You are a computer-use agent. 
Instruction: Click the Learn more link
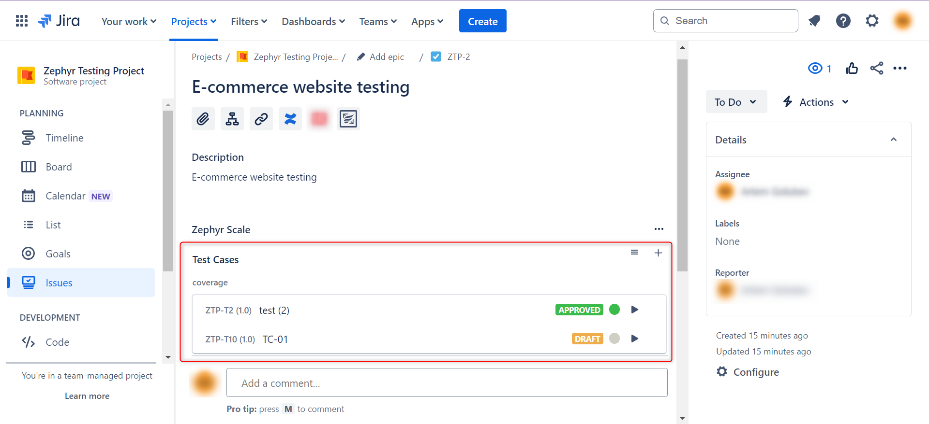(x=87, y=396)
